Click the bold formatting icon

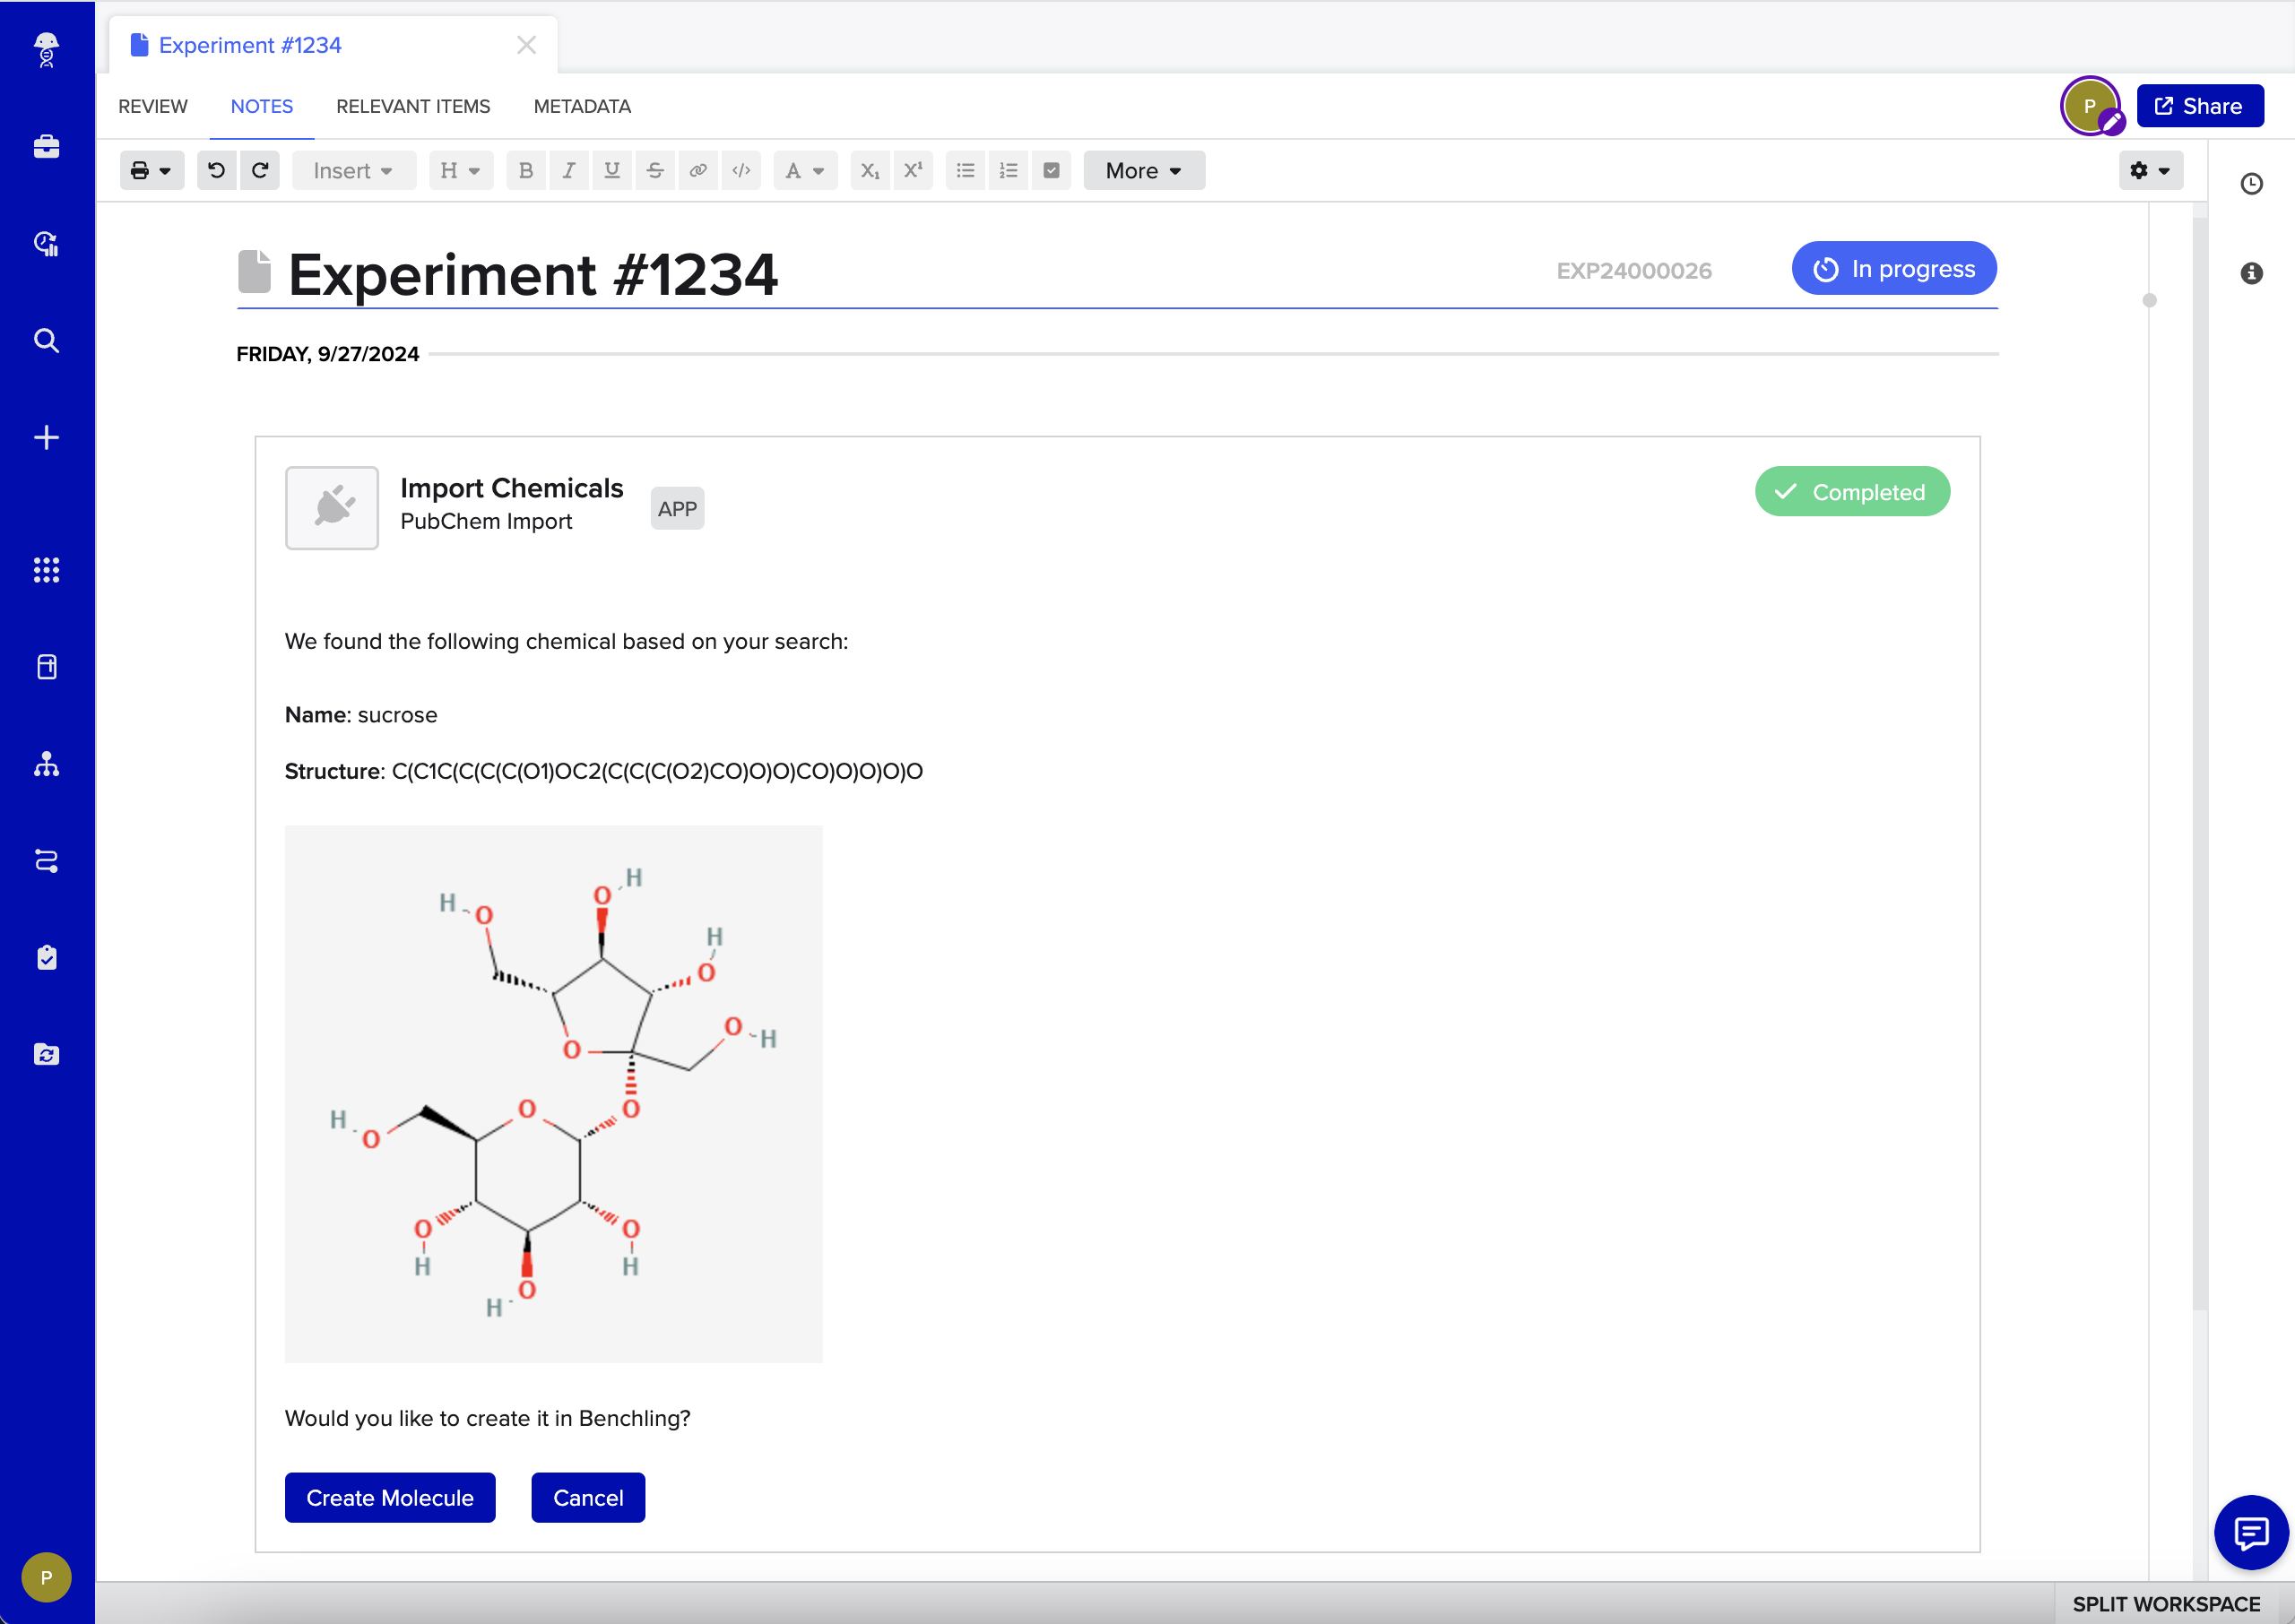(525, 170)
